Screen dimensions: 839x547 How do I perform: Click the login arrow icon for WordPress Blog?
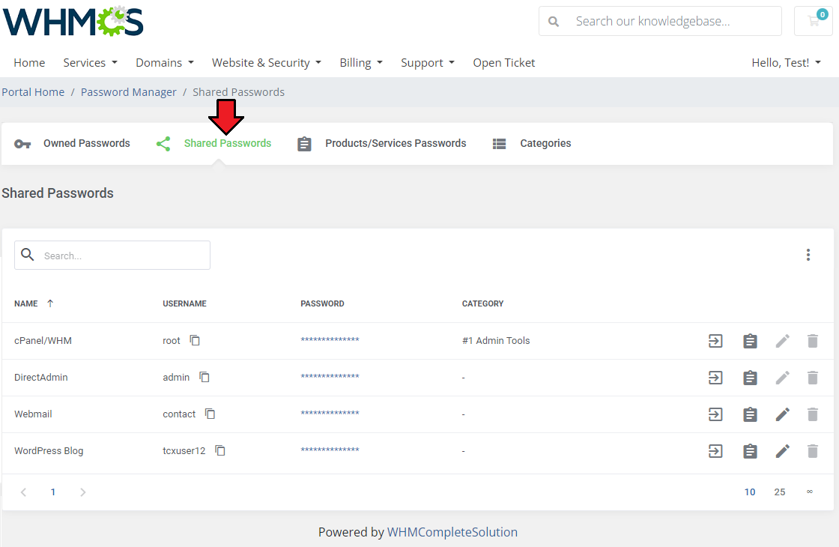click(x=715, y=451)
